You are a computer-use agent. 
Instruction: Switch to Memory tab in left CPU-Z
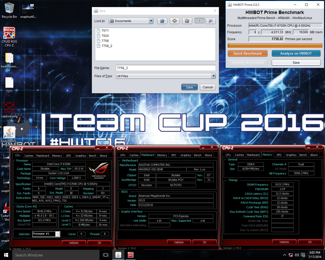point(57,156)
